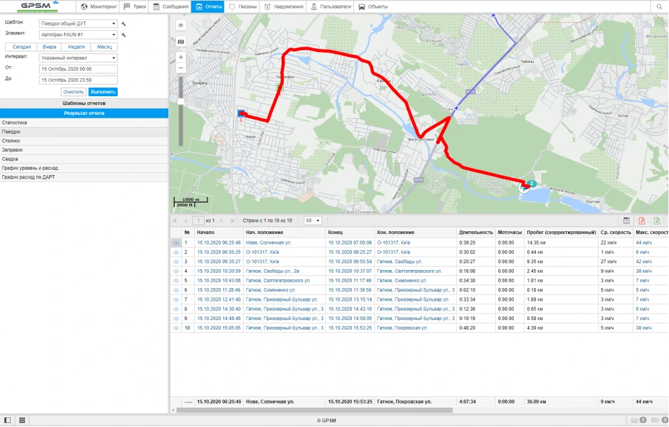Open the Шаблон template dropdown
Viewport: 669px width, 427px height.
[x=78, y=23]
